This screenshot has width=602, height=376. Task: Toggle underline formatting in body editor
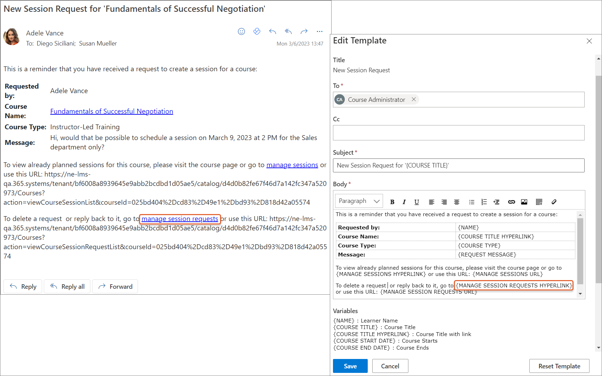(416, 202)
